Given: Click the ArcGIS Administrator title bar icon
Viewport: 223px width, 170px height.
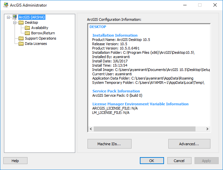Looking at the screenshot, I should pos(6,5).
